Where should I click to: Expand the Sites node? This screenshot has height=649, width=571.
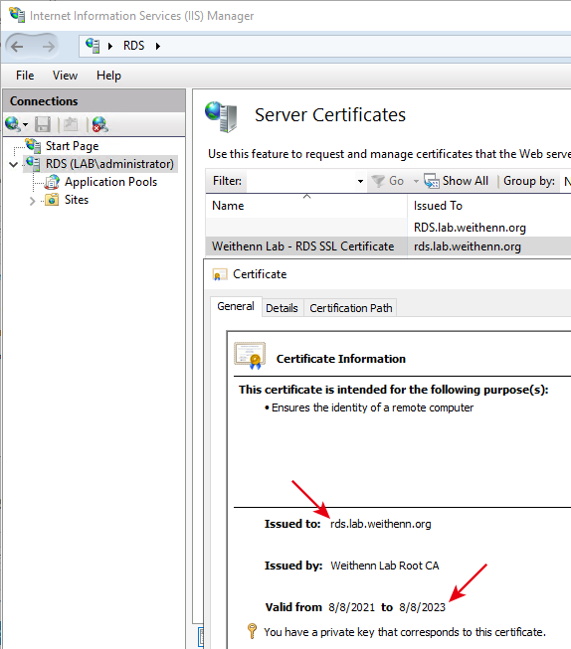point(32,201)
